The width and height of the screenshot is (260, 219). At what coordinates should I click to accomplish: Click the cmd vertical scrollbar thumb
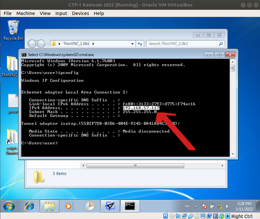click(233, 68)
